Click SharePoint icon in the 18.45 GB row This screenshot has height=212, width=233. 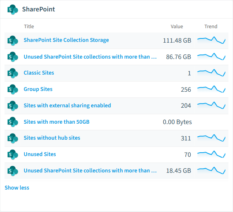(13, 171)
